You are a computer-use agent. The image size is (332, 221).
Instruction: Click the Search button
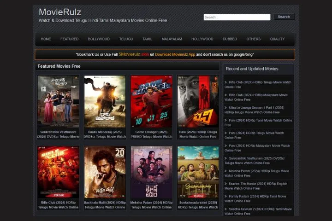[284, 17]
